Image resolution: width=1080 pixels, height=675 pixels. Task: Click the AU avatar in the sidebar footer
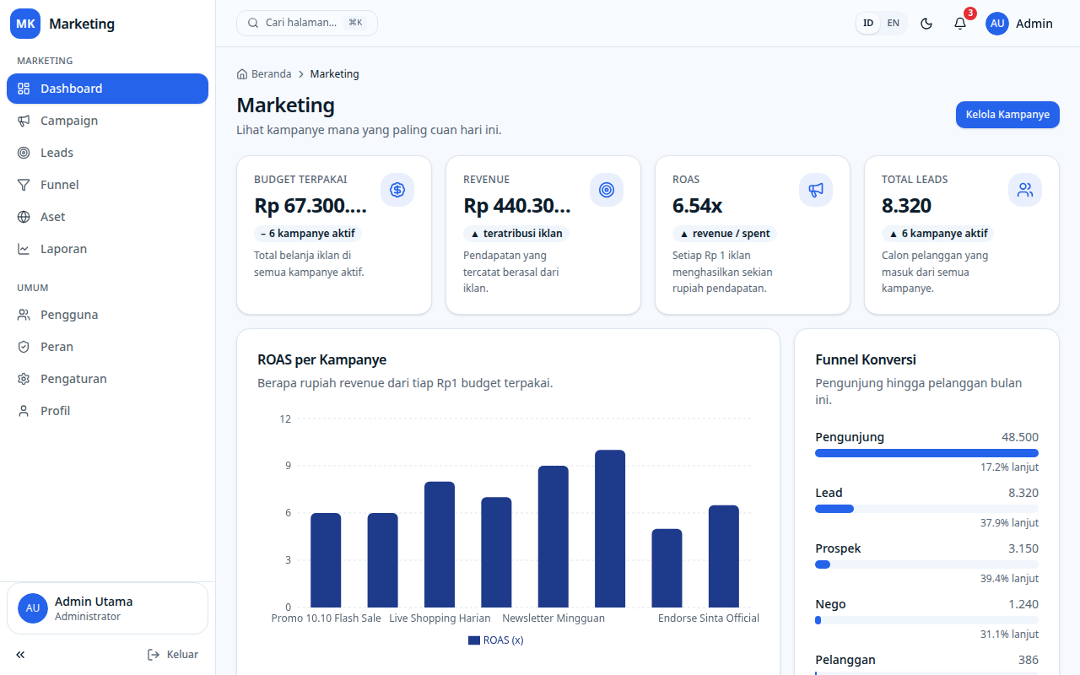(x=33, y=608)
